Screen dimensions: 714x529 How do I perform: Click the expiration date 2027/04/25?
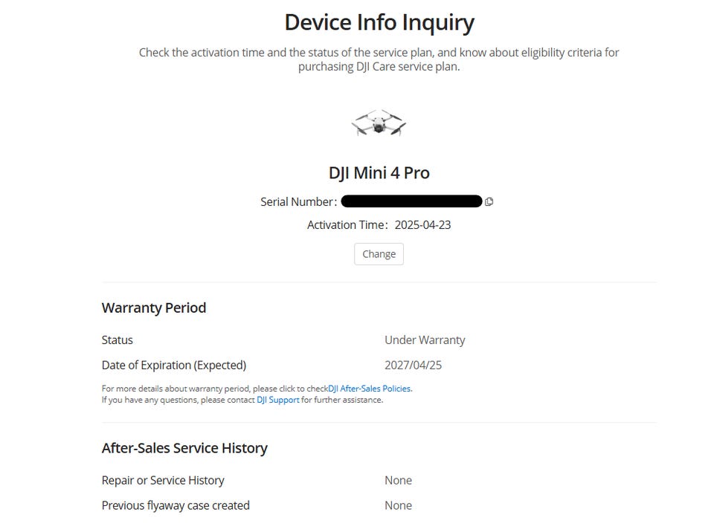tap(413, 366)
